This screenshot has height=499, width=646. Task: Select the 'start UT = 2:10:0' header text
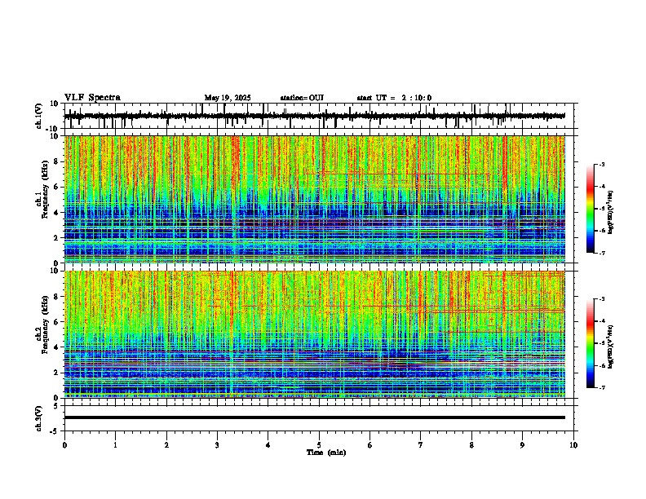click(x=394, y=98)
